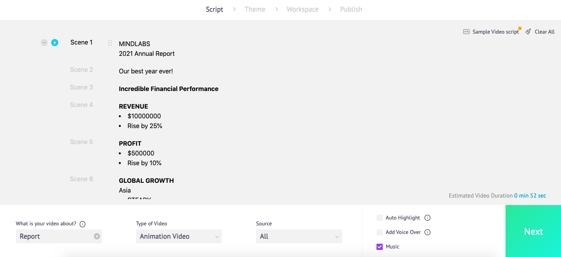This screenshot has height=257, width=561.
Task: Click the Sample Video script auto icon
Action: [466, 32]
